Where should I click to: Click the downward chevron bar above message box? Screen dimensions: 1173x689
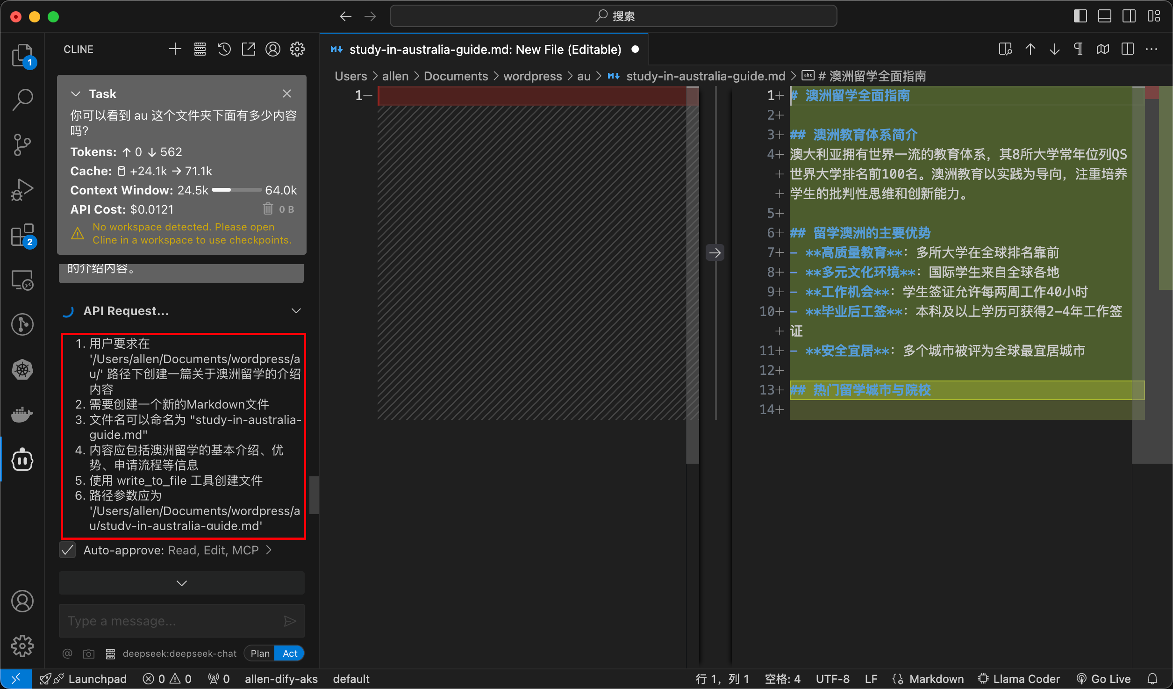[x=182, y=583]
